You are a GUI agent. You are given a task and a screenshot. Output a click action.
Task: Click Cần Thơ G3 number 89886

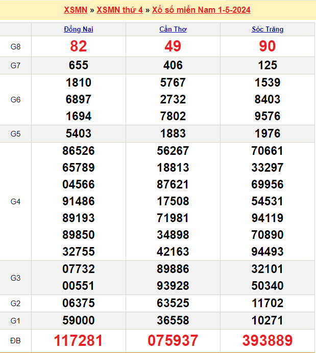point(173,269)
